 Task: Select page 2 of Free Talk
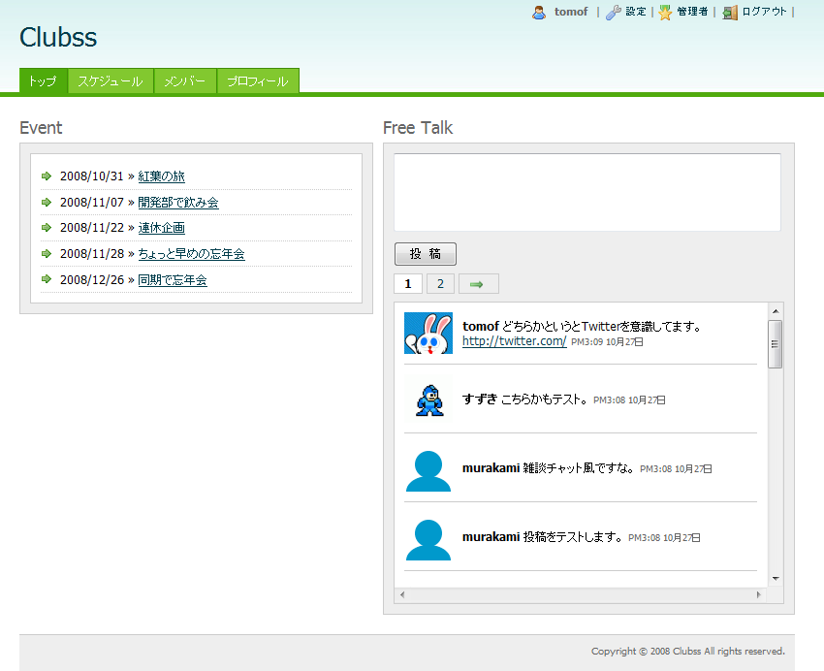tap(440, 284)
